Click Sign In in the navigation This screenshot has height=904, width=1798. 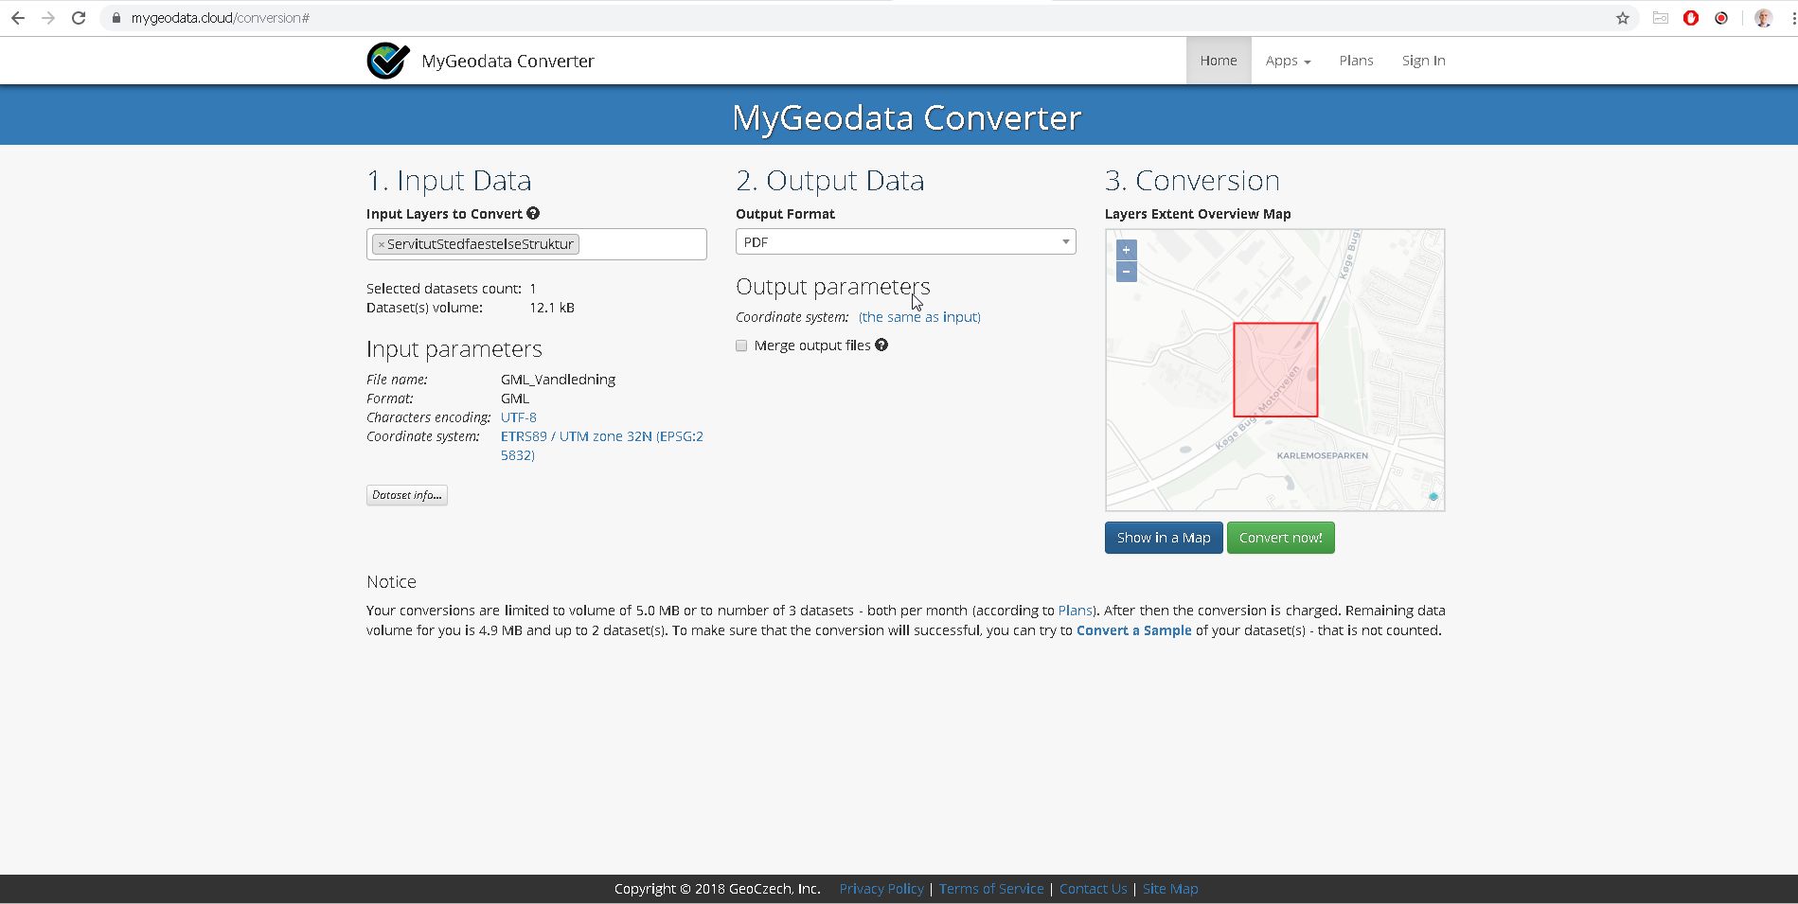pos(1423,61)
